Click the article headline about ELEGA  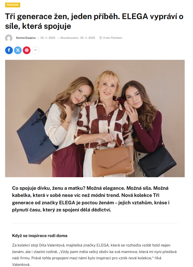click(x=94, y=21)
